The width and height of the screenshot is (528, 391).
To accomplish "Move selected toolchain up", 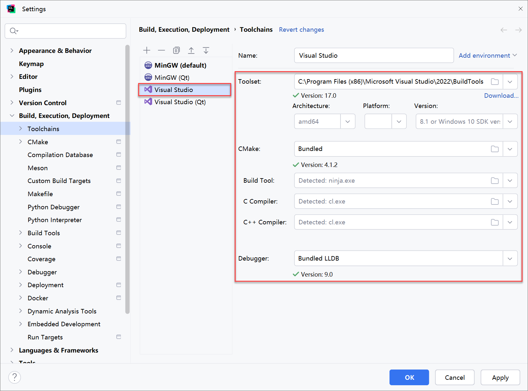I will [191, 50].
